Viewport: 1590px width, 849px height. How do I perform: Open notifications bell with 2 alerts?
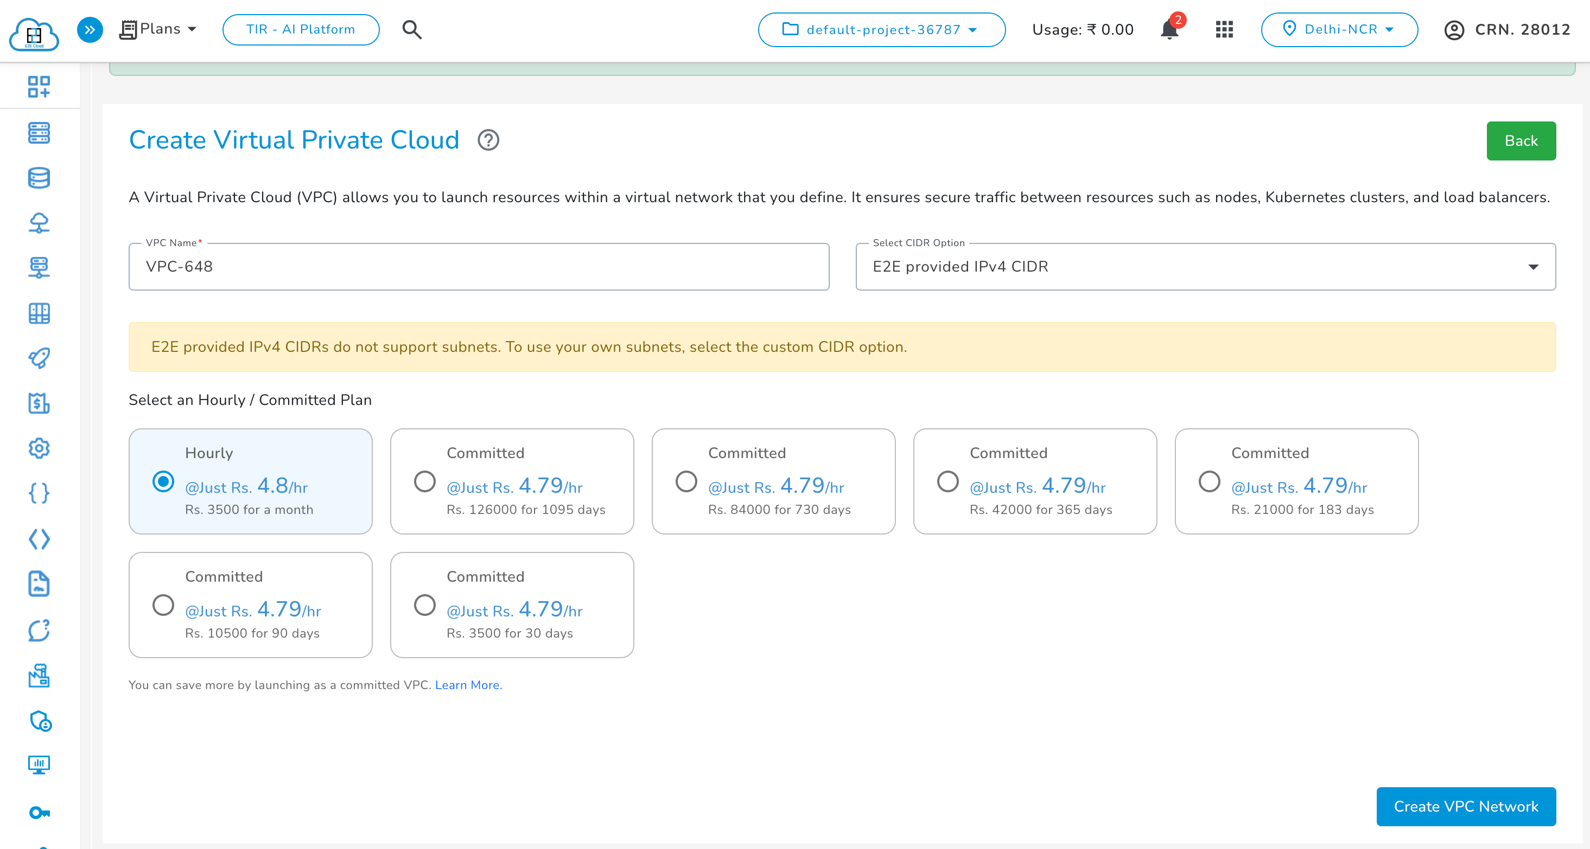point(1168,30)
